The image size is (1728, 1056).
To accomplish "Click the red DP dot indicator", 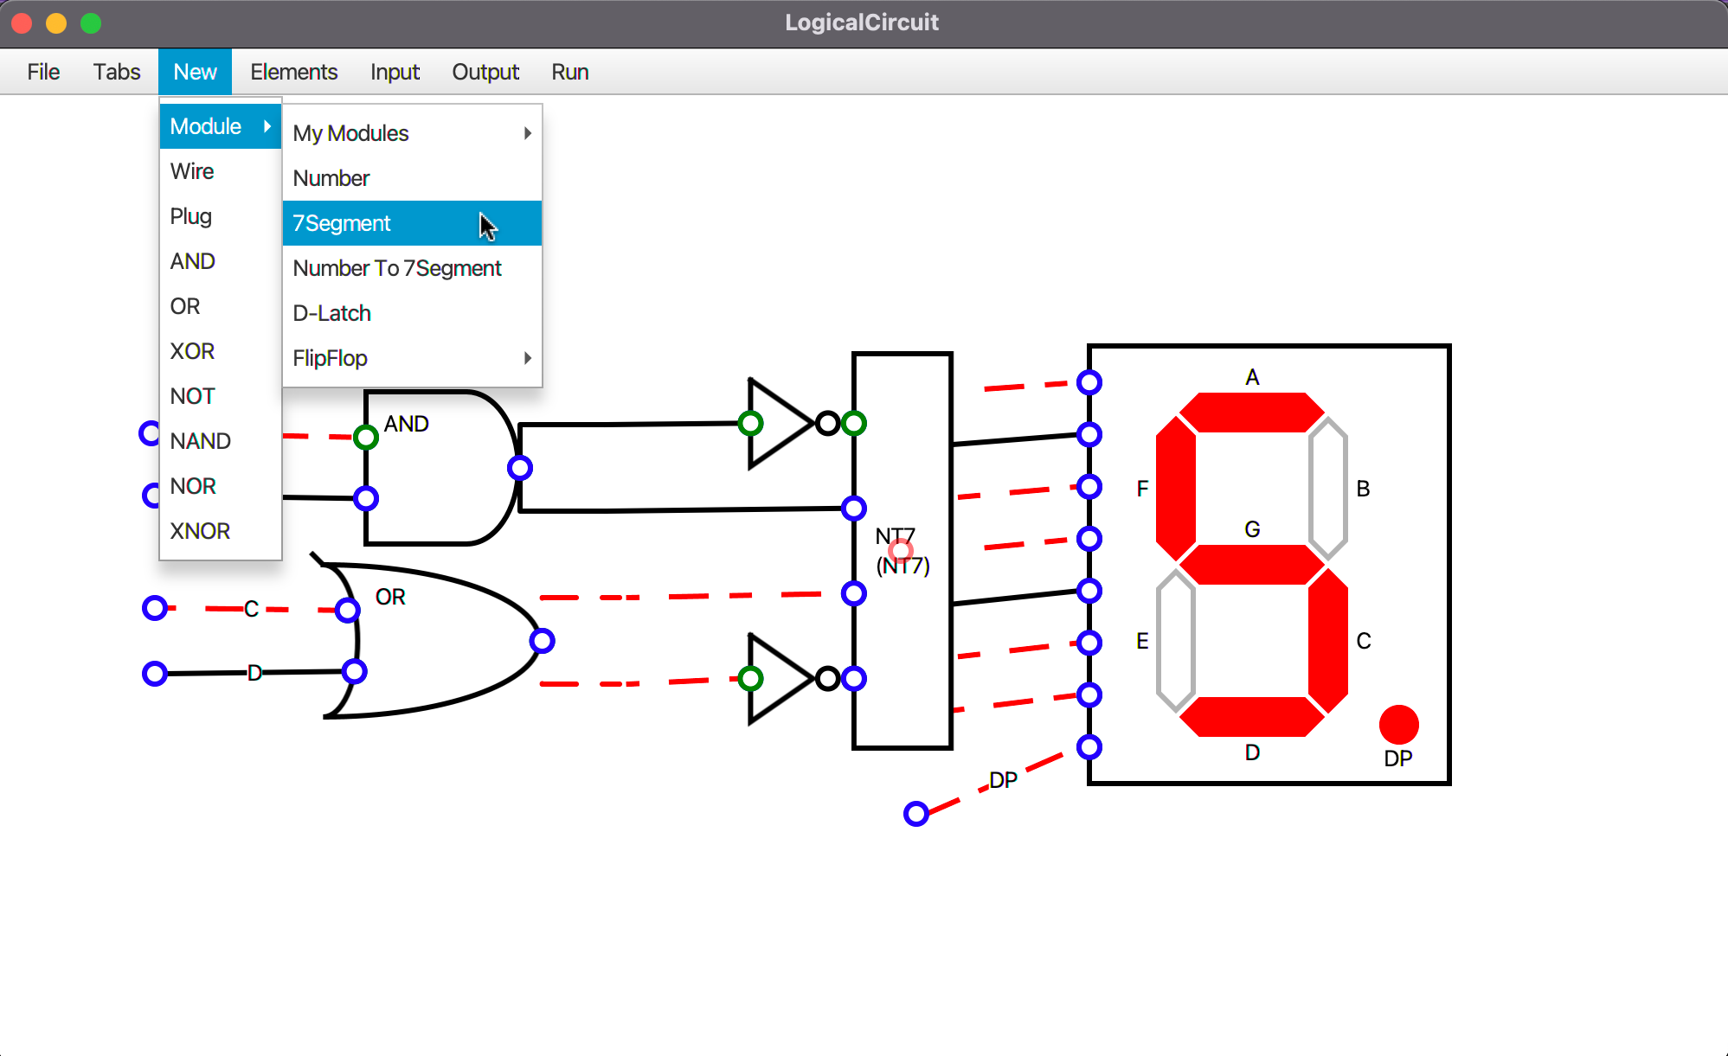I will click(1398, 725).
